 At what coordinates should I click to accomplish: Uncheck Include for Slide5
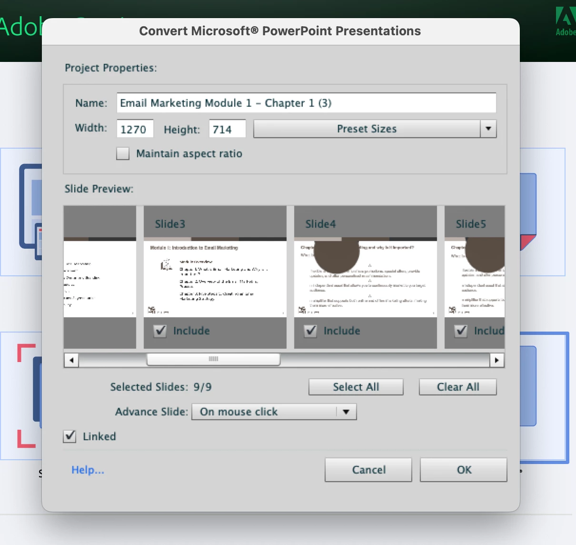(461, 331)
